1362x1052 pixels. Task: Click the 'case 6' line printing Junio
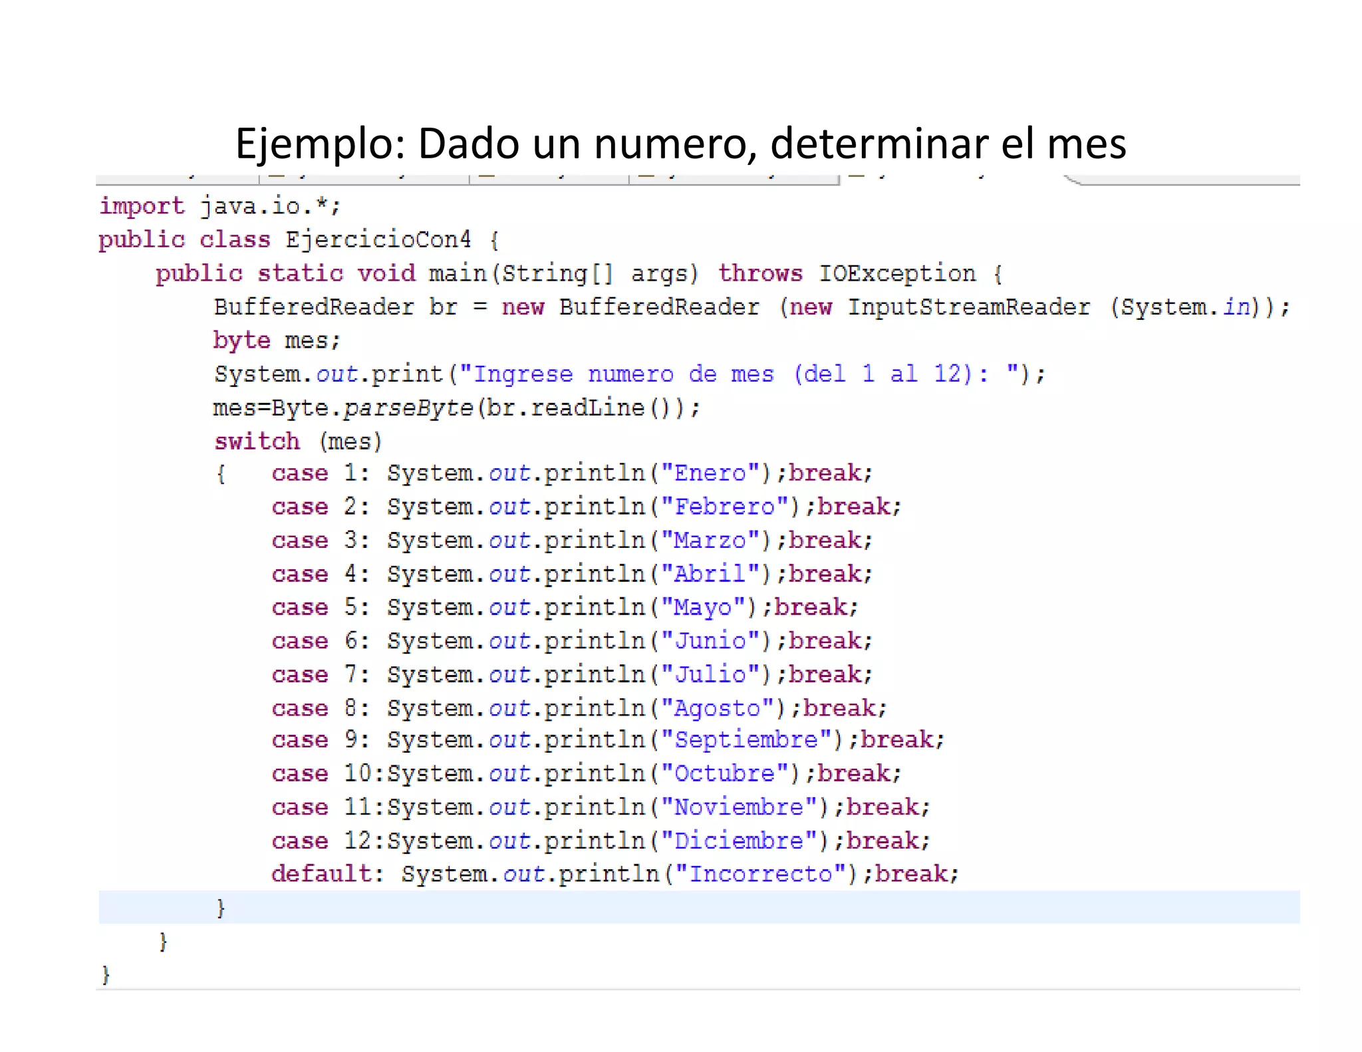tap(572, 641)
